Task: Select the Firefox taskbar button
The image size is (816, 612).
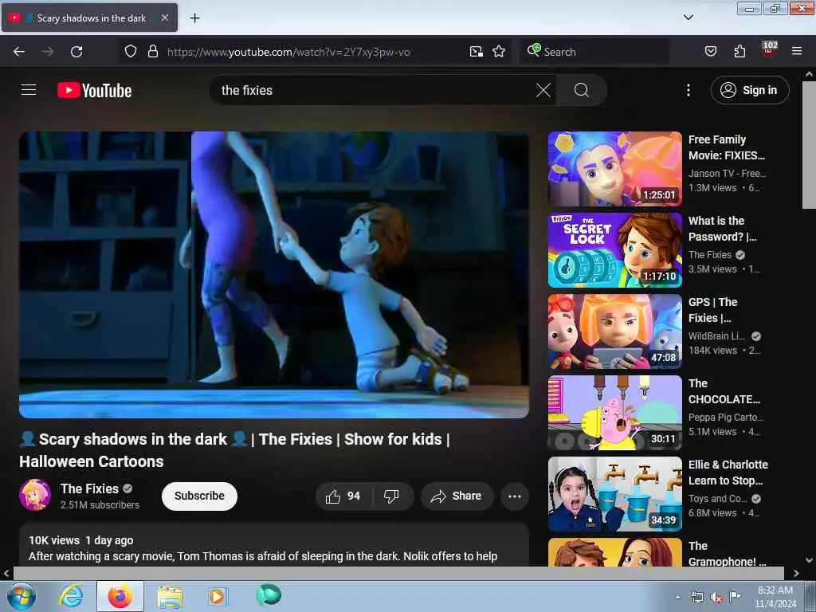Action: tap(120, 596)
